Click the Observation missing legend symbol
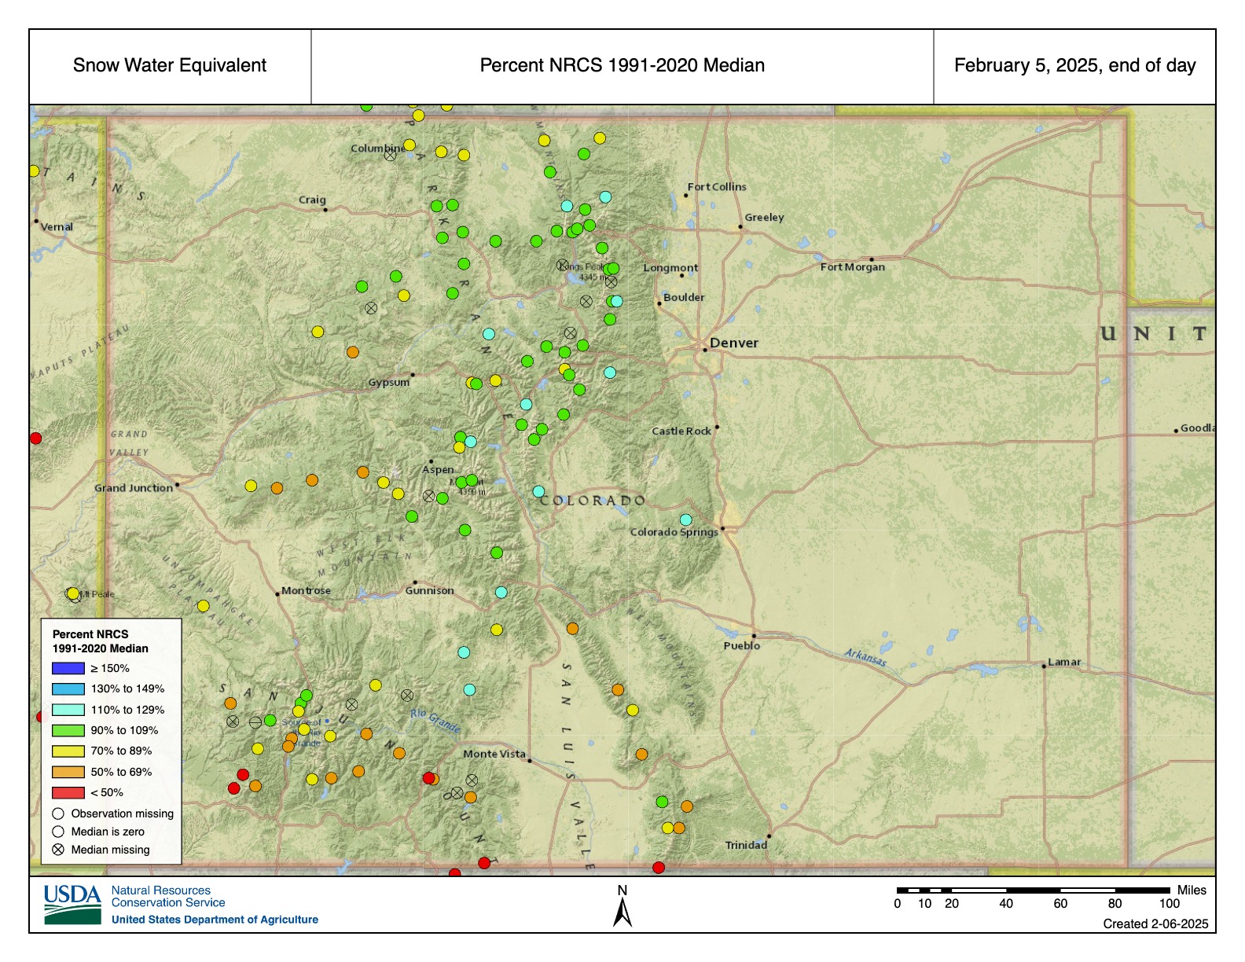The image size is (1245, 962). click(58, 813)
